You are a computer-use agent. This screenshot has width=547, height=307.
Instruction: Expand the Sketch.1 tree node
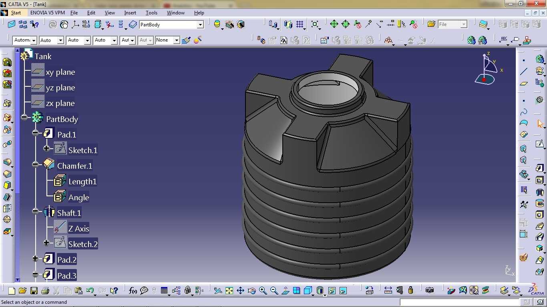pos(46,148)
